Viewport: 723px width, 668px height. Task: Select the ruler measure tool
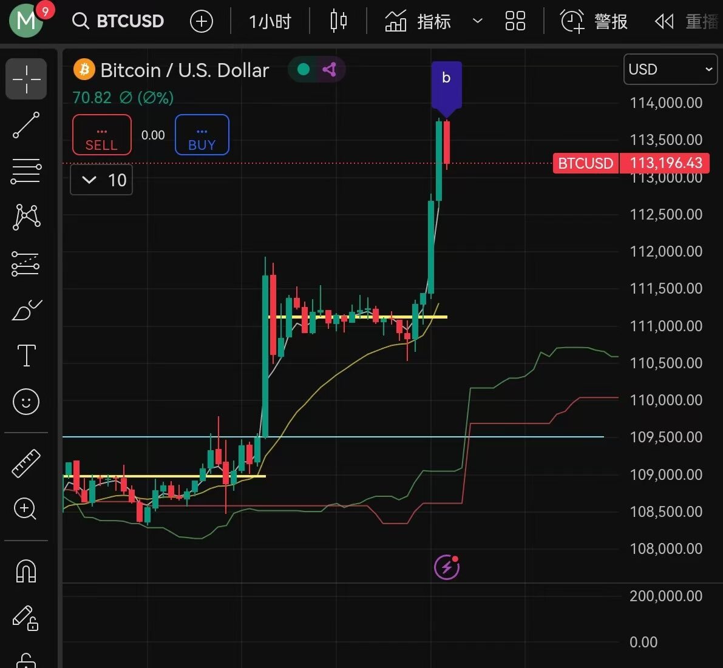(x=26, y=463)
